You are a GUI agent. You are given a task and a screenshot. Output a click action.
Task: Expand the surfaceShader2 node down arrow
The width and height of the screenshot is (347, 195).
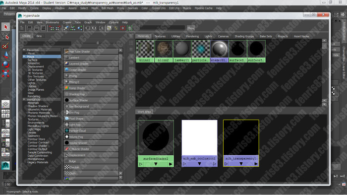[156, 164]
